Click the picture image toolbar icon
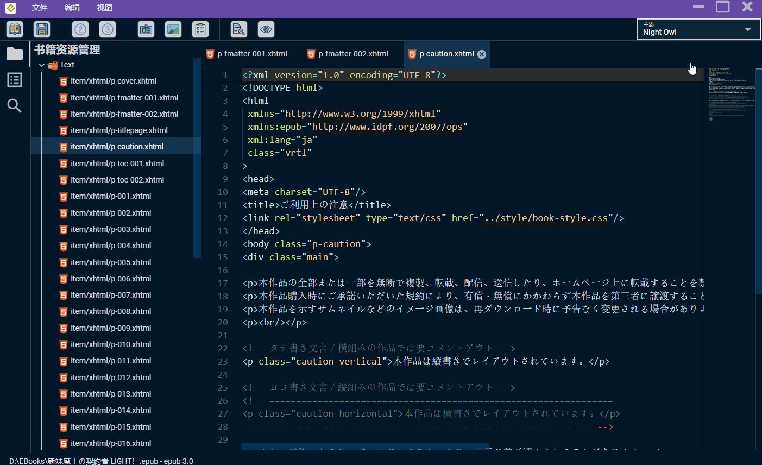The image size is (762, 465). click(173, 29)
